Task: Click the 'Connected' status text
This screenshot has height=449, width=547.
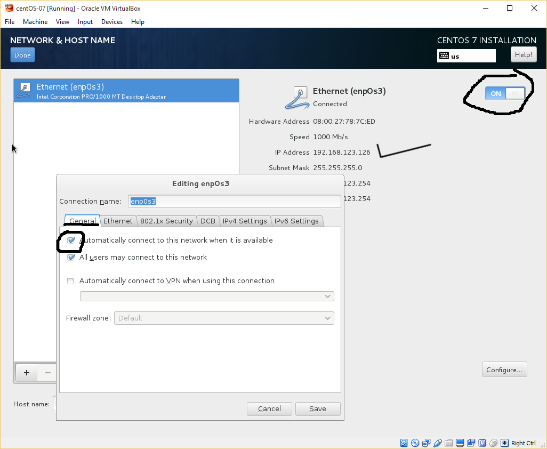Action: [329, 104]
